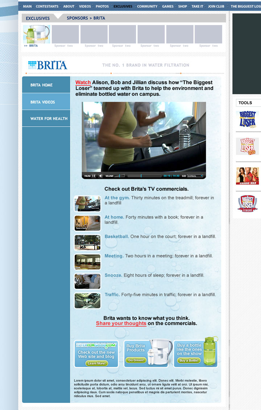
Task: Select TAKE IT in the navigation bar
Action: coord(197,6)
